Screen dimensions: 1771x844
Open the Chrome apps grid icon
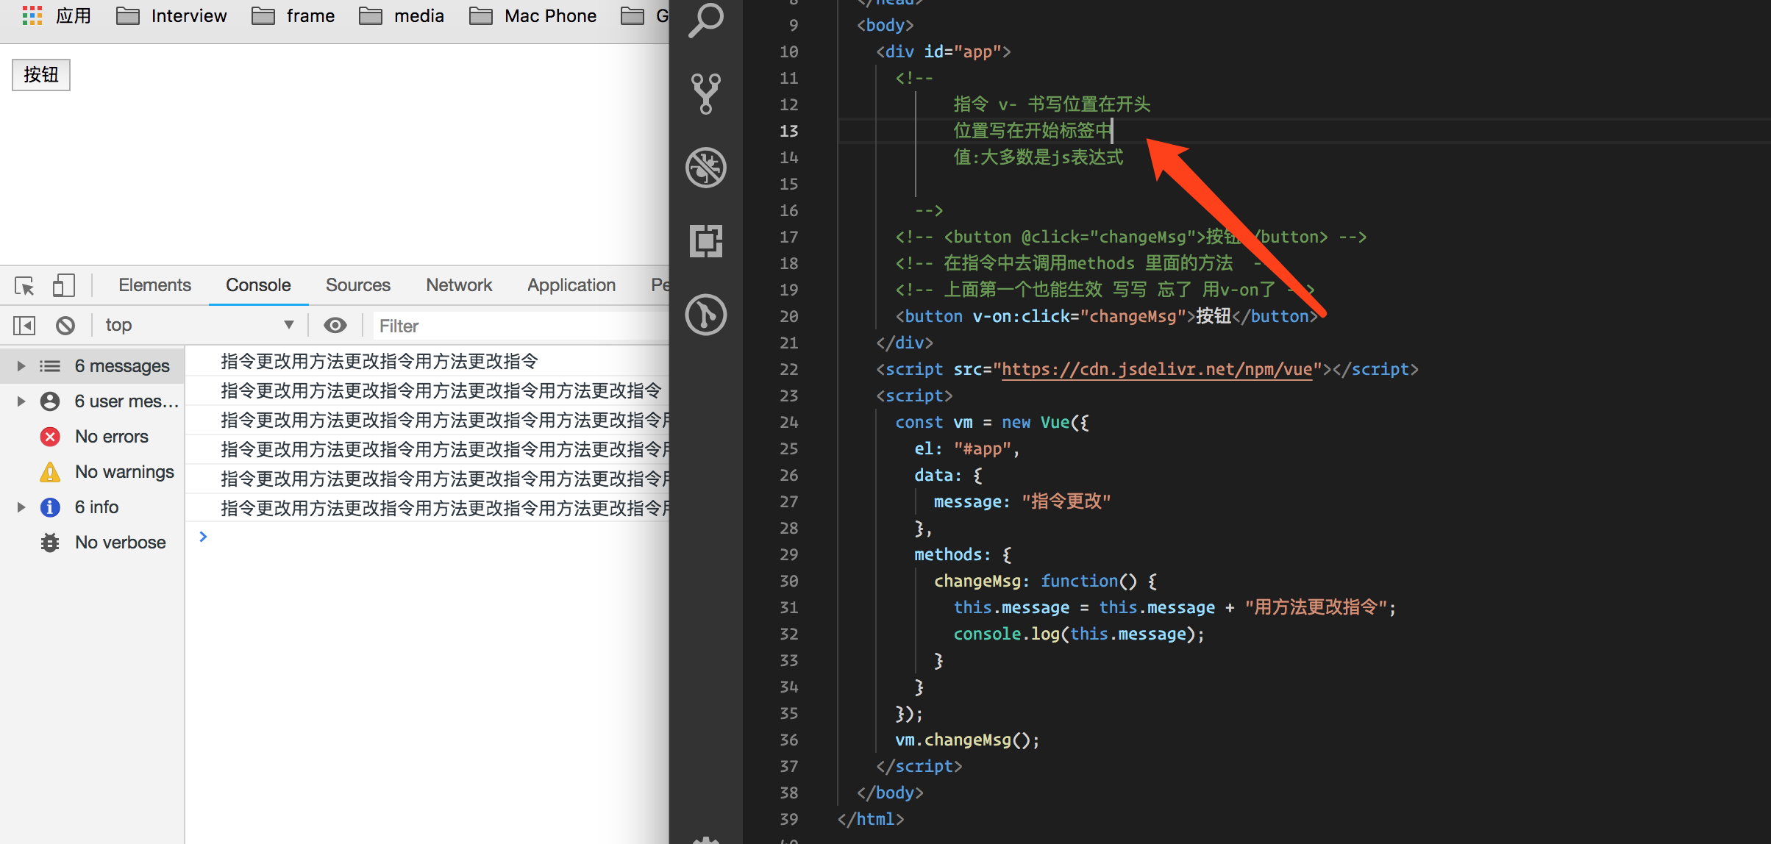coord(32,15)
